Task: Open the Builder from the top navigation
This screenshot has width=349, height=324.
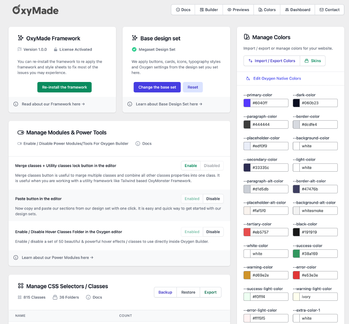Action: [x=209, y=9]
